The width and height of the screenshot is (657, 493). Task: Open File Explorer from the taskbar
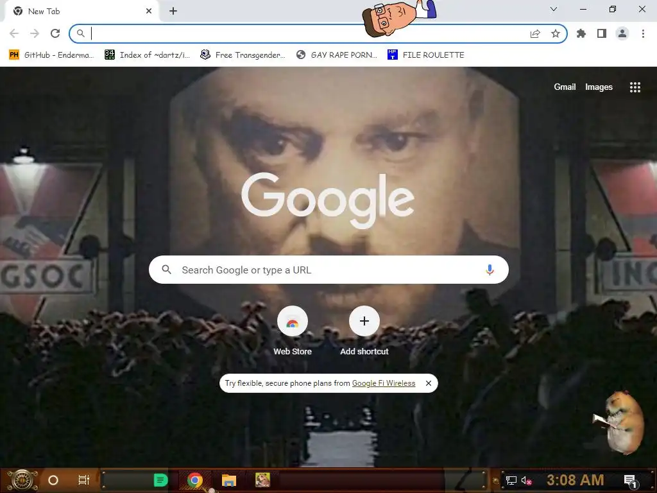[229, 480]
